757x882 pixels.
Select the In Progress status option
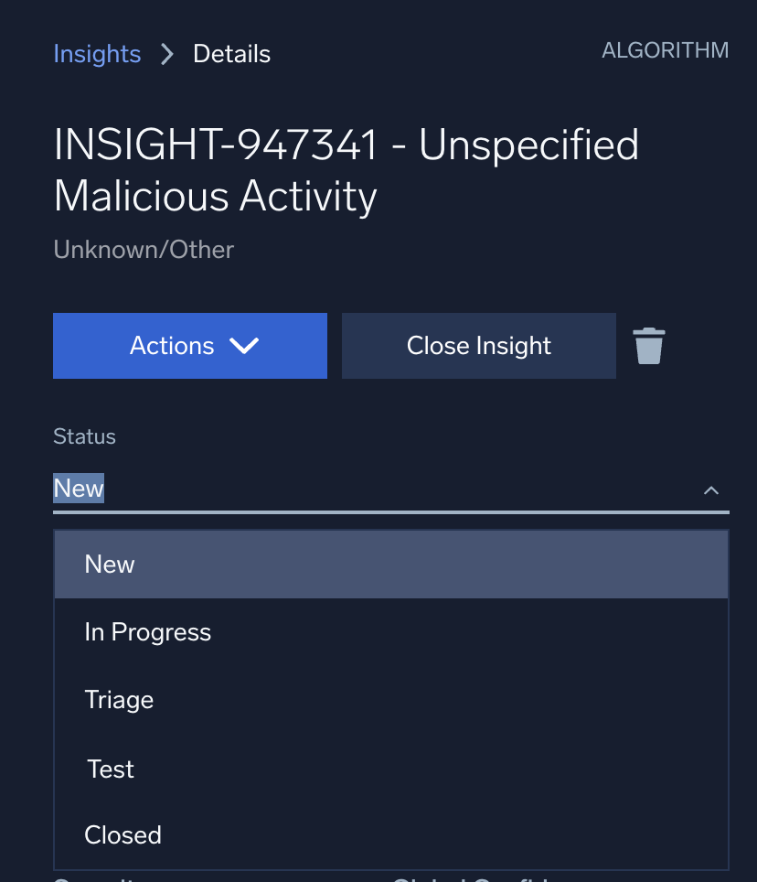[x=147, y=631]
